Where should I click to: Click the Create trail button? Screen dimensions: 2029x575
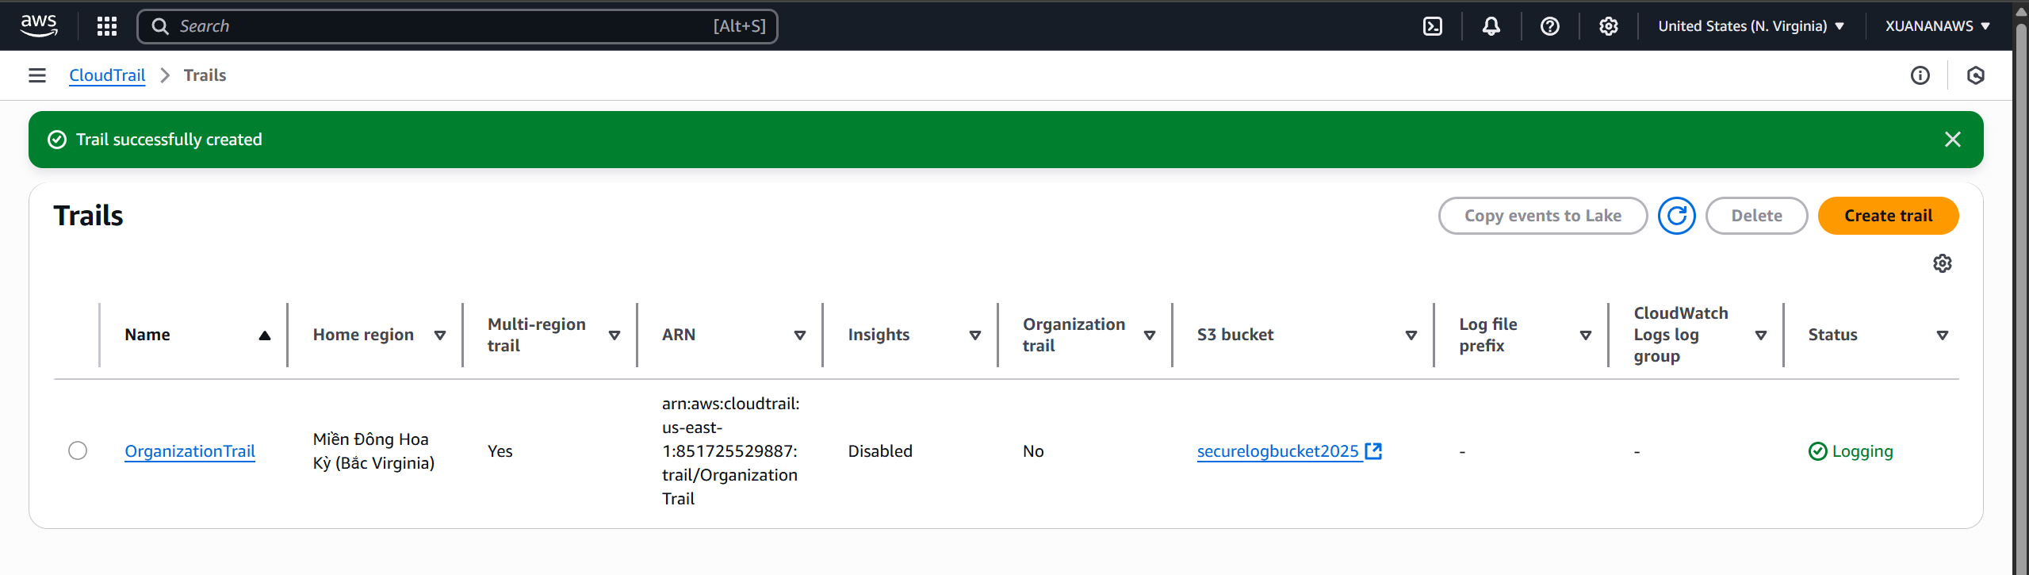(x=1887, y=216)
